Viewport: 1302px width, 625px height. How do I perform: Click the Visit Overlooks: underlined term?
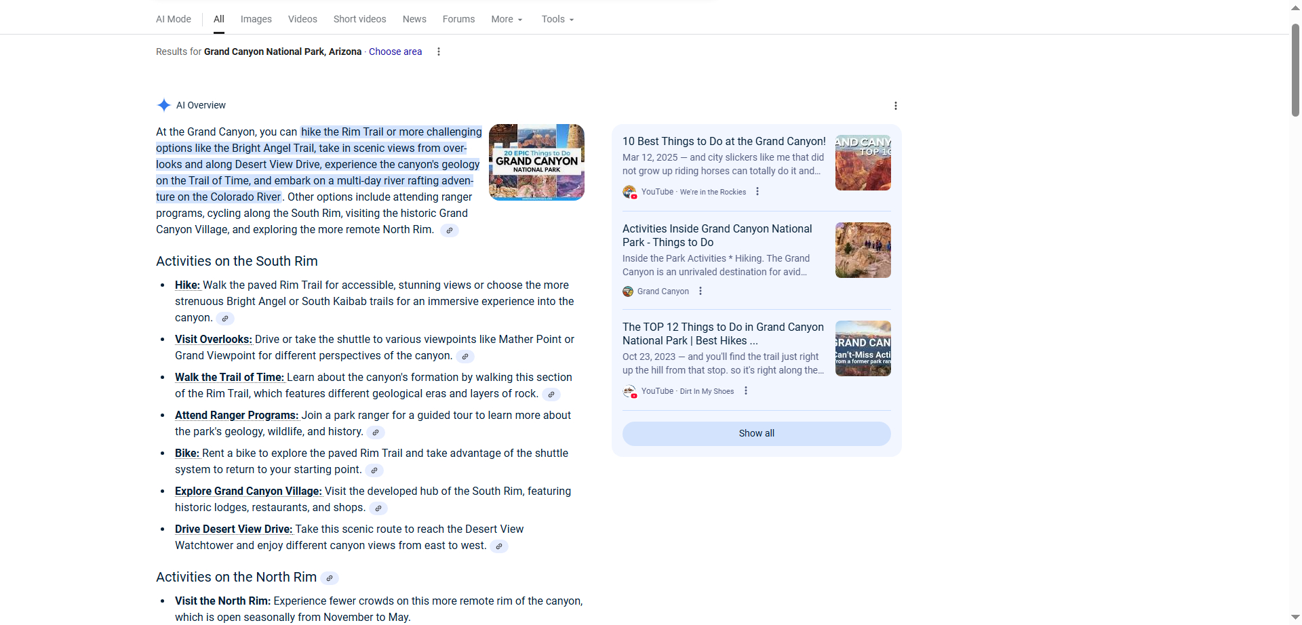coord(214,340)
